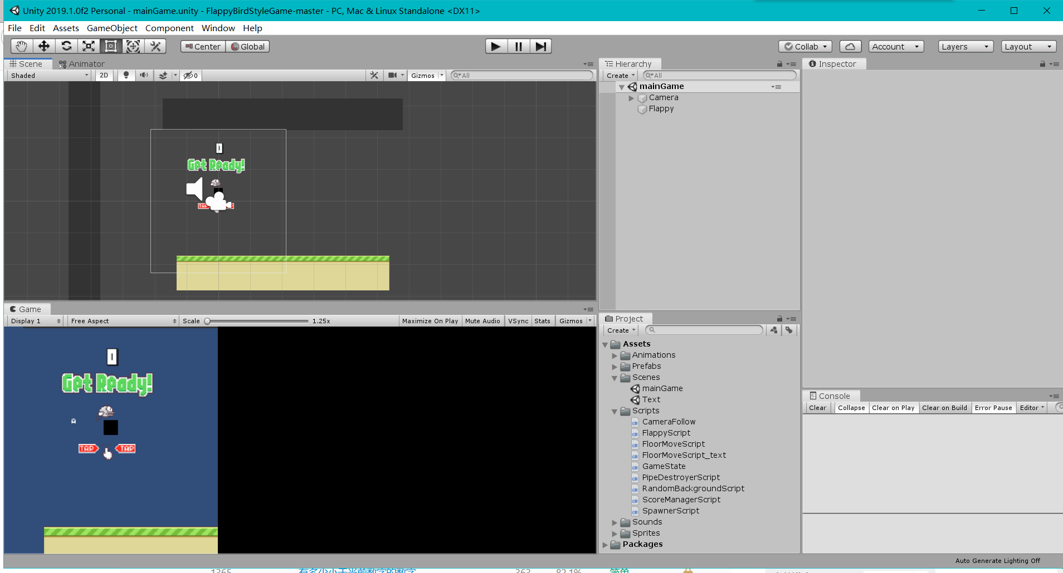The width and height of the screenshot is (1063, 573).
Task: Toggle pivot mode Center button
Action: pyautogui.click(x=203, y=47)
